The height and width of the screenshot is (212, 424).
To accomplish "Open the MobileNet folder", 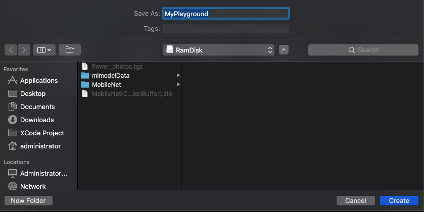I will tap(106, 85).
